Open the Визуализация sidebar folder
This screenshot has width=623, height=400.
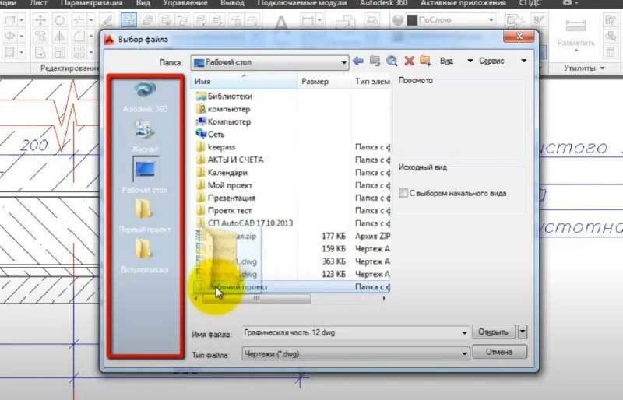tap(145, 255)
